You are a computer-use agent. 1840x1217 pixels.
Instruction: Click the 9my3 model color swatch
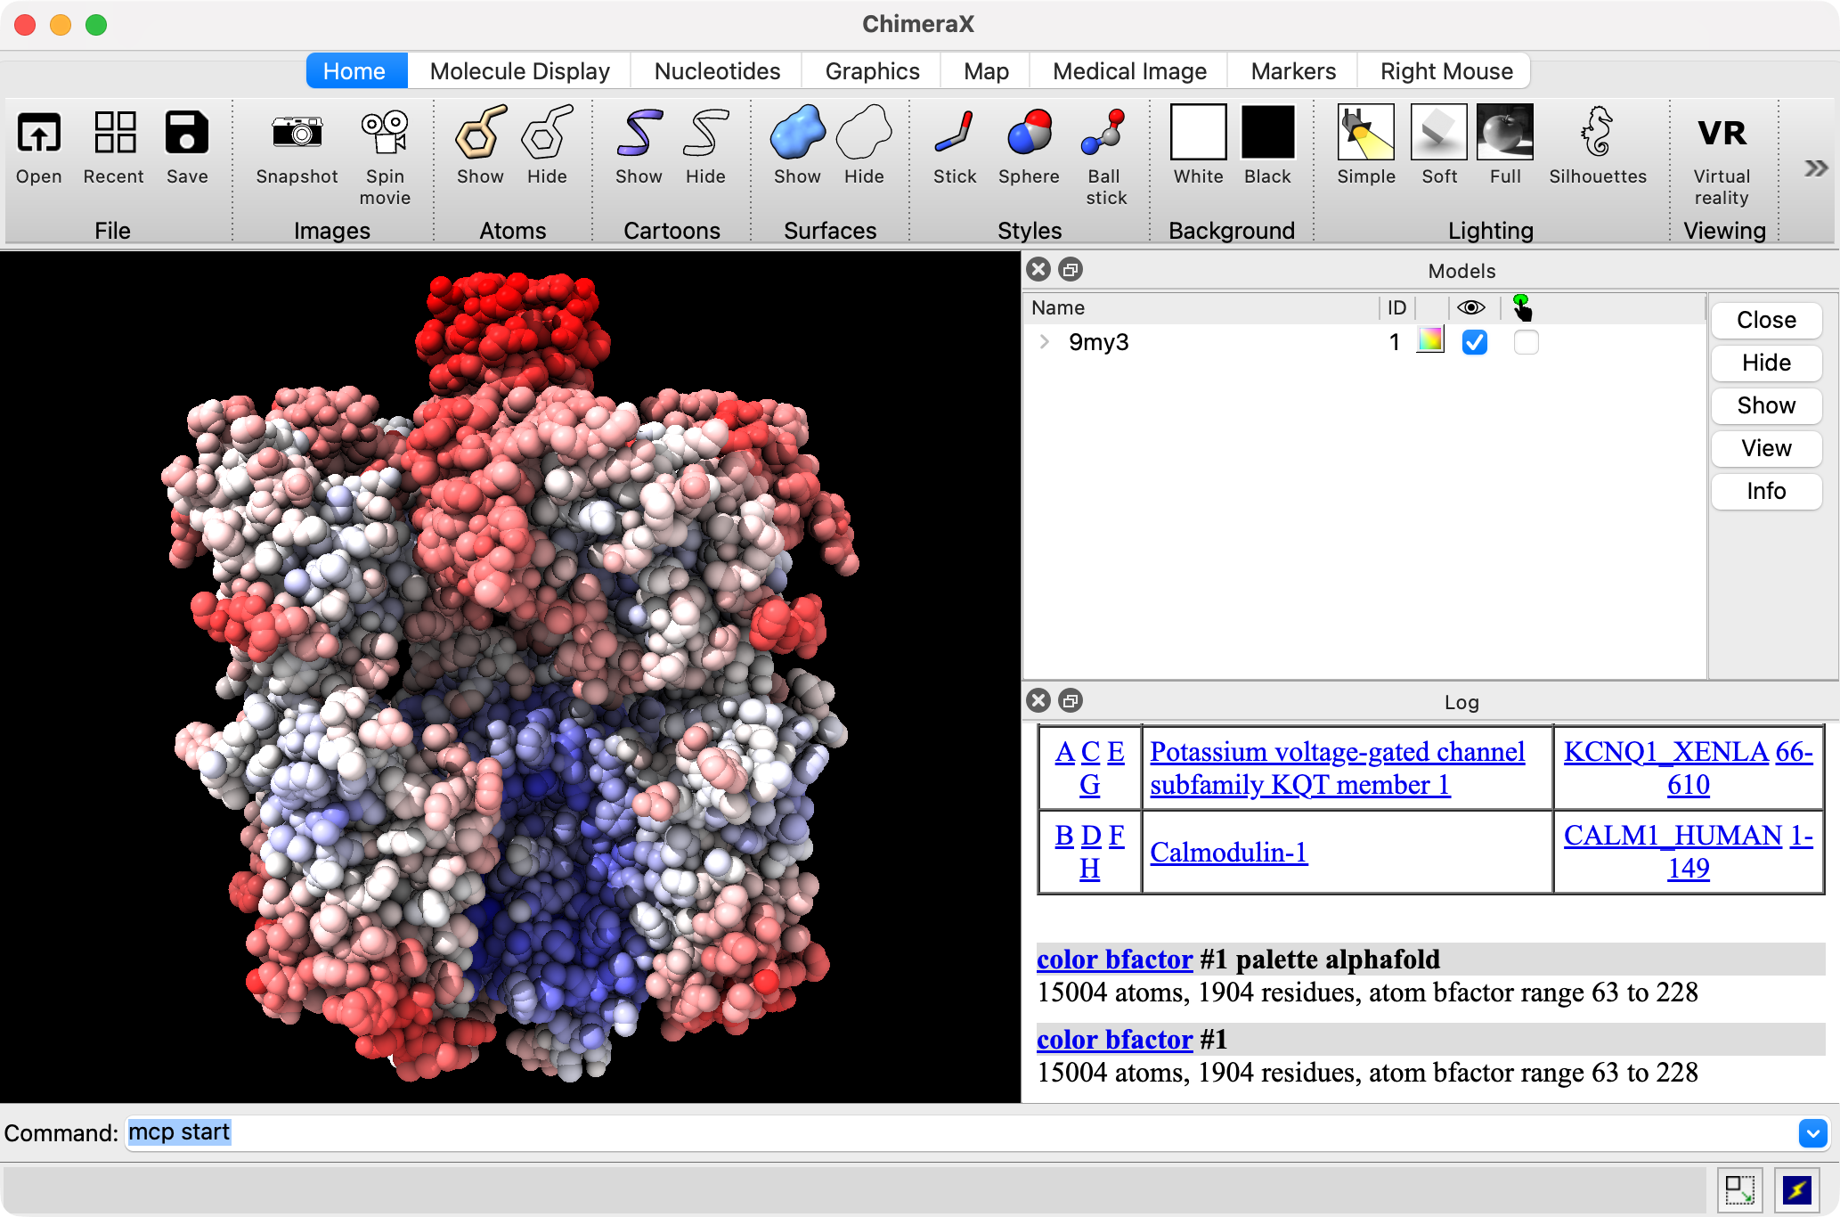pos(1429,340)
